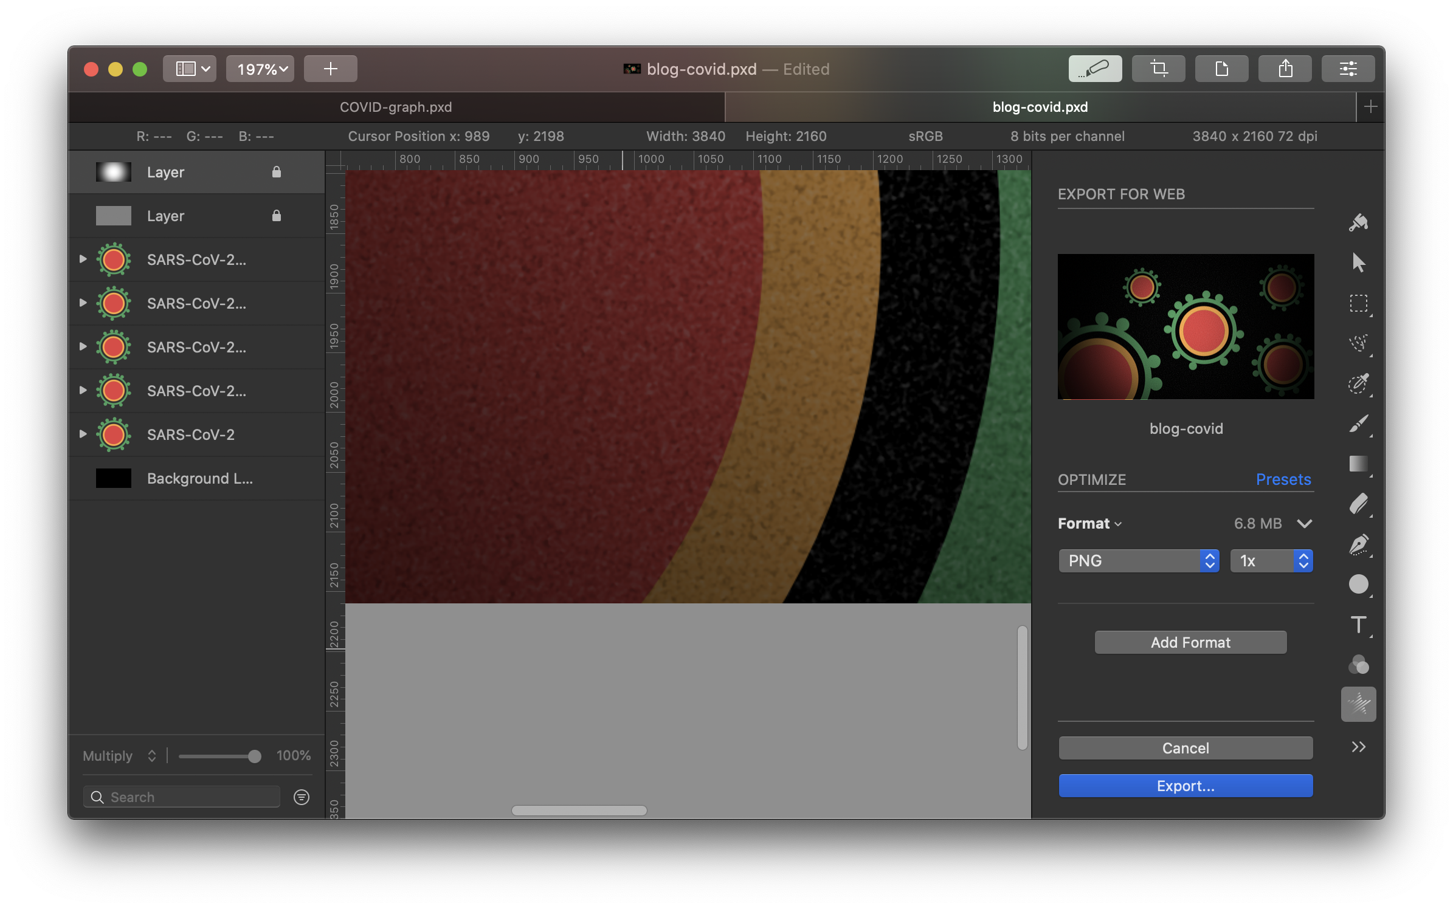
Task: Click the Export... button
Action: 1186,786
